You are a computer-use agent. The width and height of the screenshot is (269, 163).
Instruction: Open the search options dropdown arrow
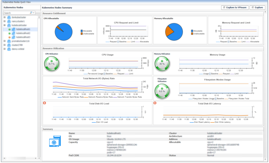[x=34, y=13]
